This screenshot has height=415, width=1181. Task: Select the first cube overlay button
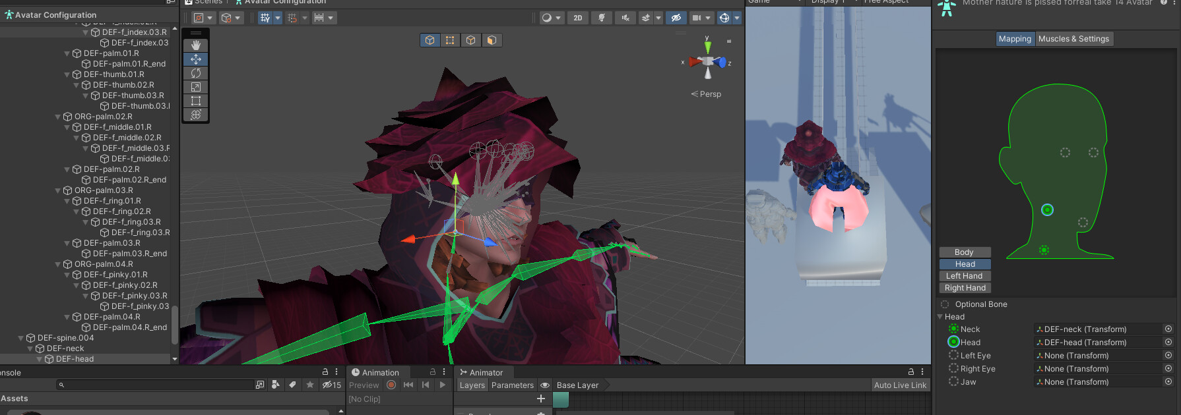[x=430, y=40]
